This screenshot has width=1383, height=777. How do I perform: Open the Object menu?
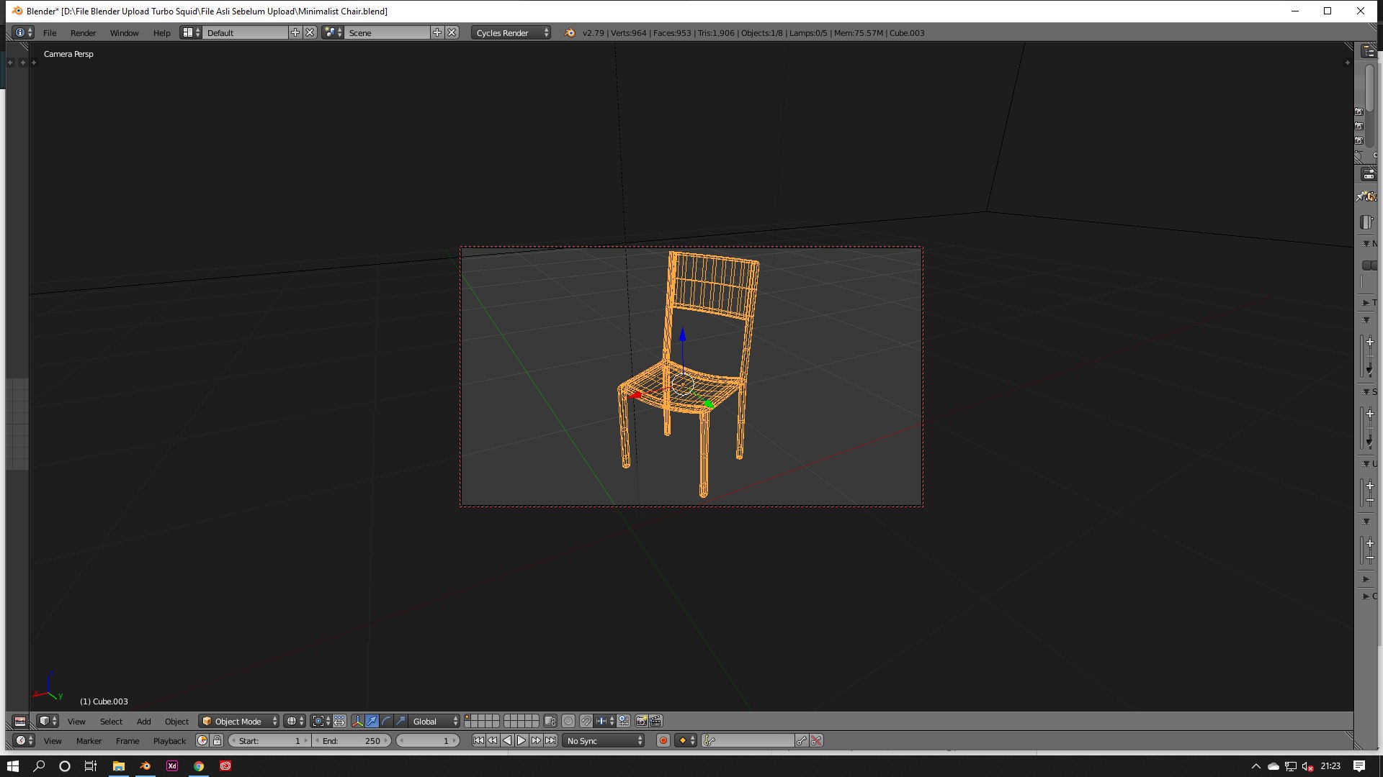click(x=176, y=722)
